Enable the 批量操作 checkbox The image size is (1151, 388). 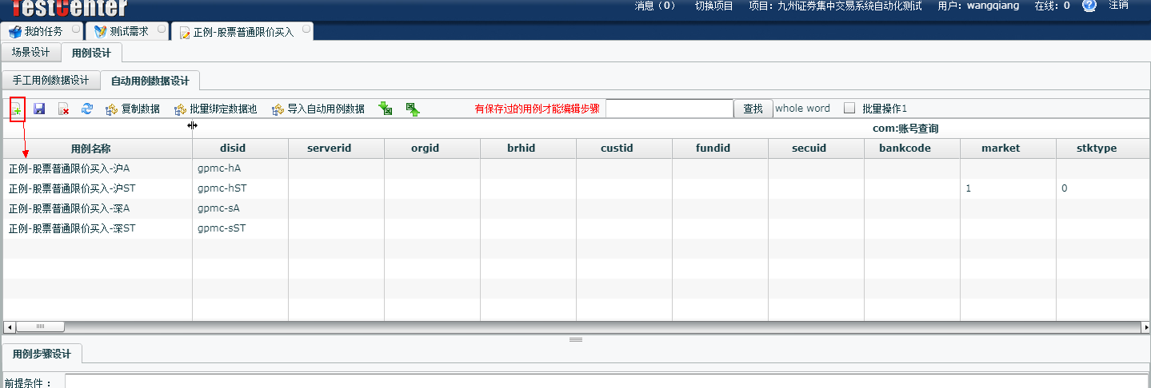[849, 109]
